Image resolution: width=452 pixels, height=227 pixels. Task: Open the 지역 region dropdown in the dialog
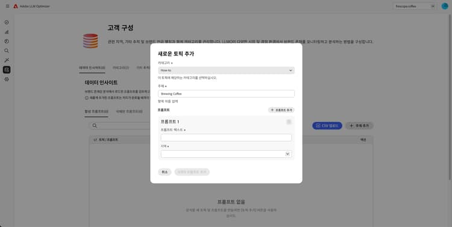click(x=226, y=154)
